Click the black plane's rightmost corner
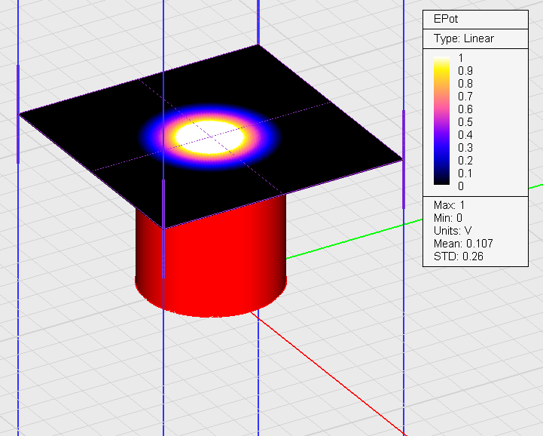The width and height of the screenshot is (543, 436). pos(402,159)
